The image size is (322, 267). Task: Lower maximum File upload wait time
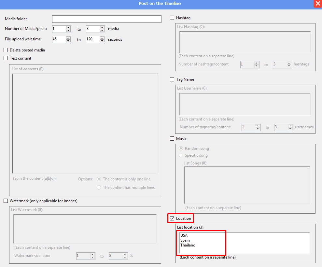click(102, 41)
